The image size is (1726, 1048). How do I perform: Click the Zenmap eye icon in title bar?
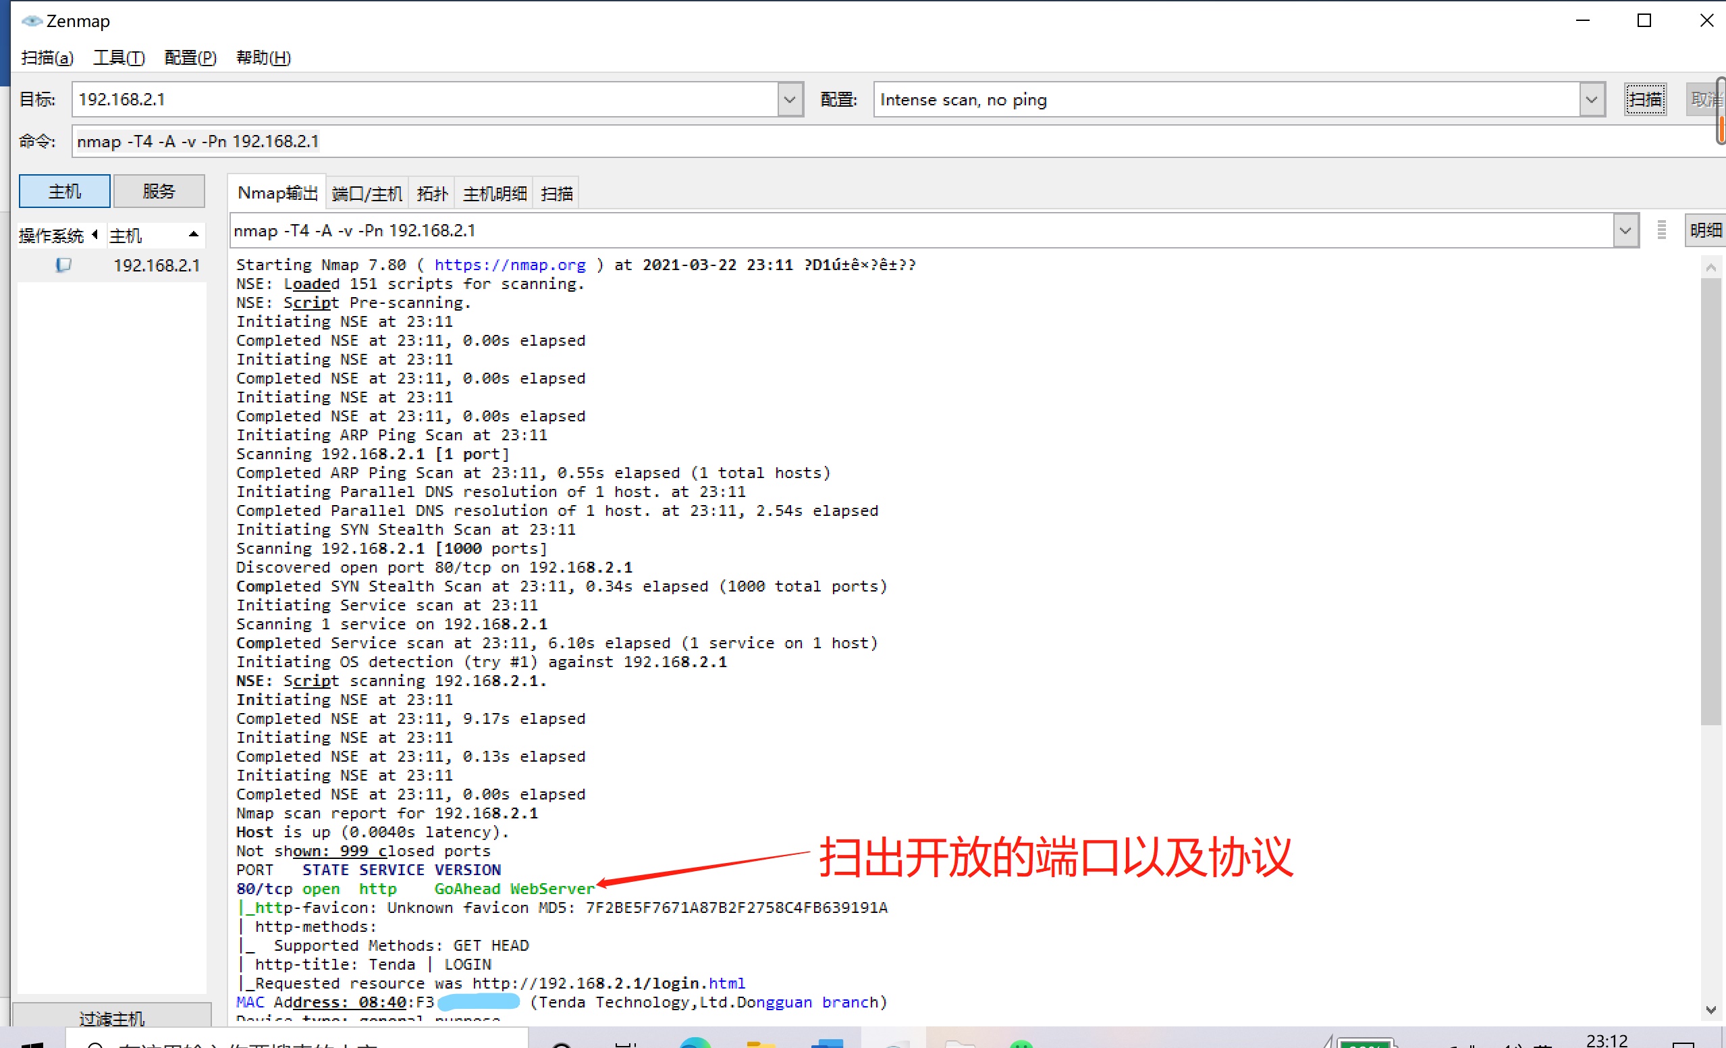(x=32, y=21)
